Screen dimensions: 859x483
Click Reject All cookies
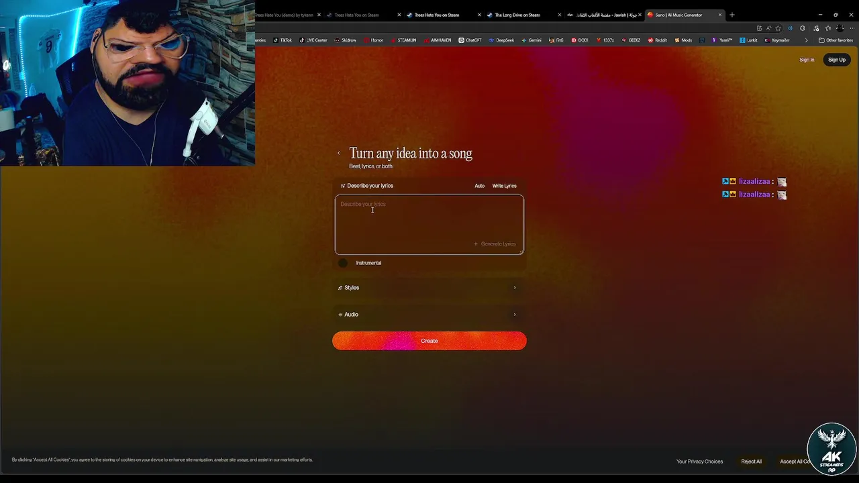(752, 462)
